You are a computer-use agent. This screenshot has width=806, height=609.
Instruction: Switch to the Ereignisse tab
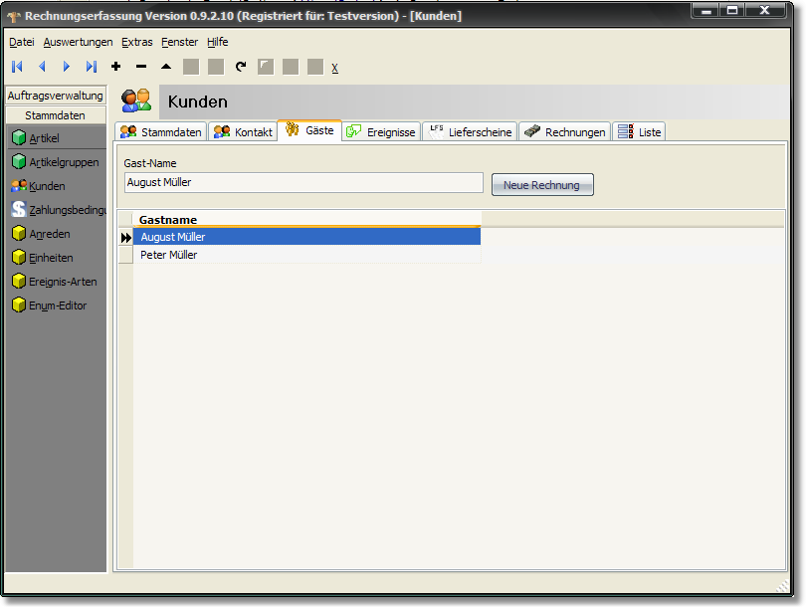click(381, 132)
